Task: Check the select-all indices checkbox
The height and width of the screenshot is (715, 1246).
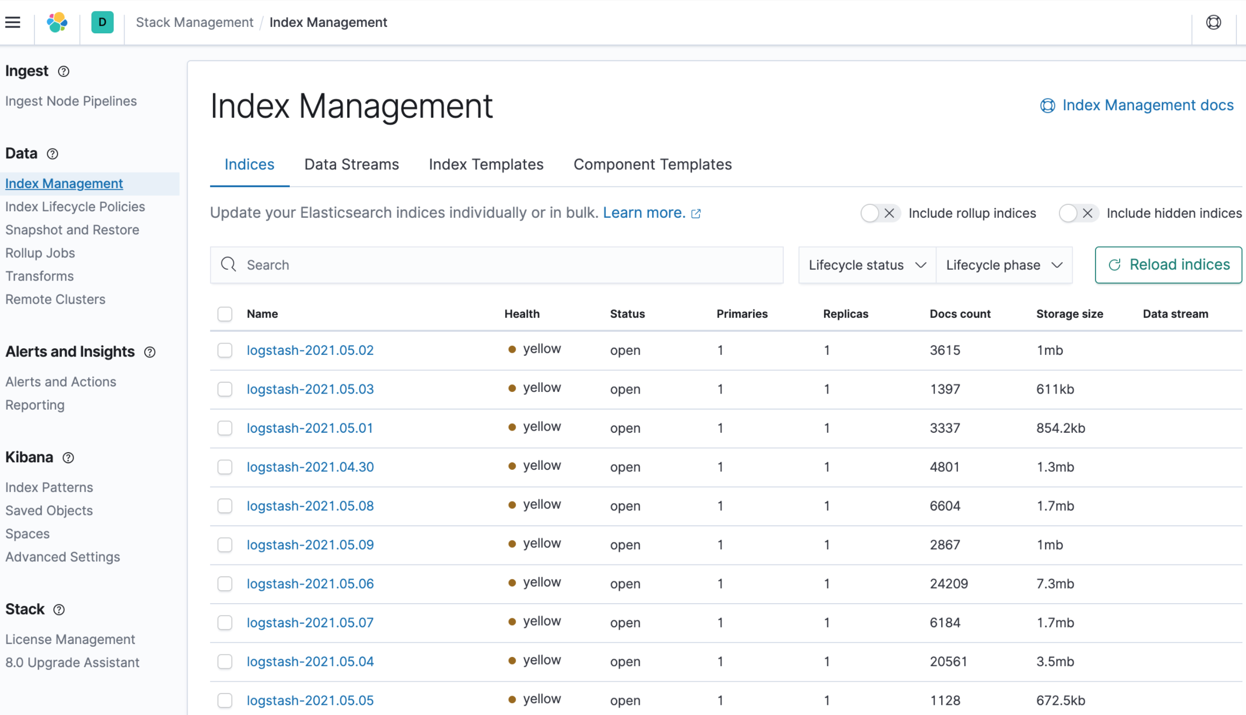Action: click(x=225, y=314)
